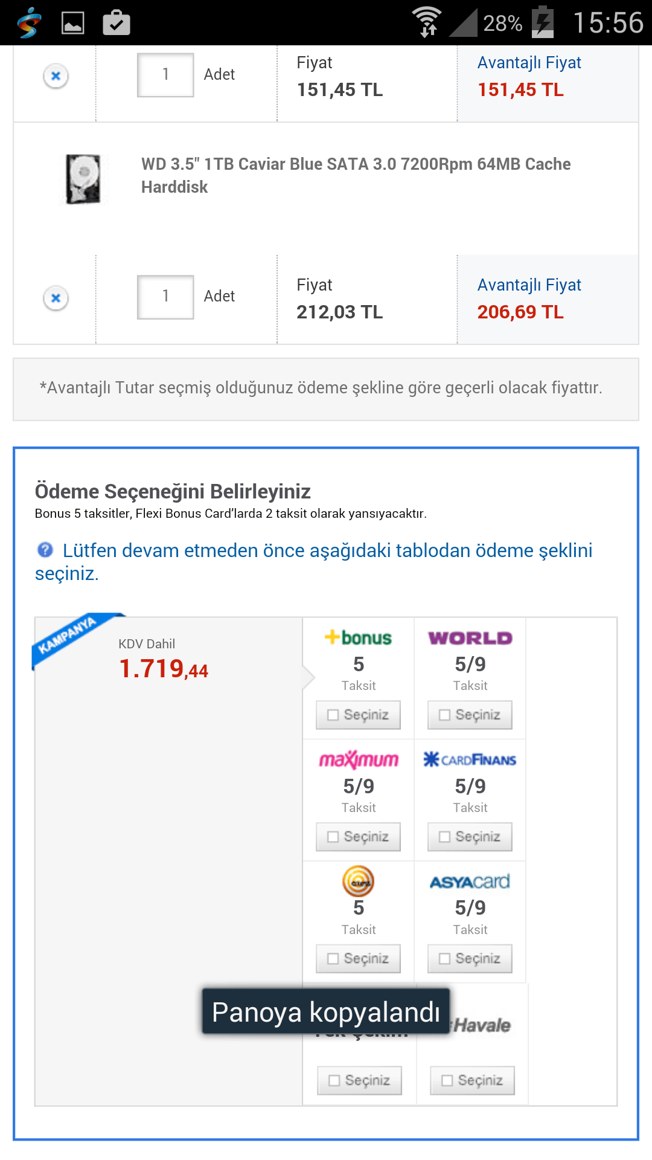This screenshot has width=652, height=1160.
Task: Click the blue question mark help icon
Action: (x=45, y=550)
